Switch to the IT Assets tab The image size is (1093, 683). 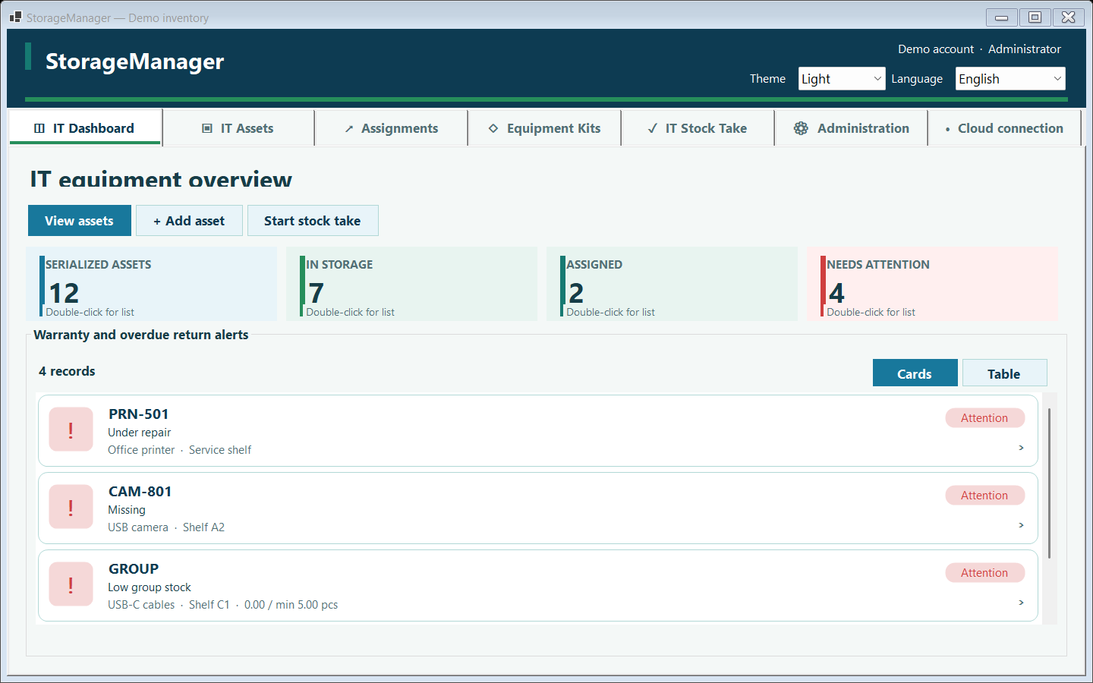tap(238, 127)
